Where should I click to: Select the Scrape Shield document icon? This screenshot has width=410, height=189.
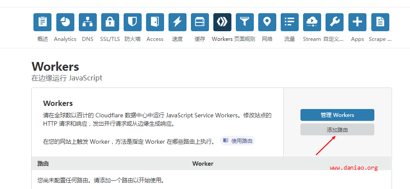380,22
